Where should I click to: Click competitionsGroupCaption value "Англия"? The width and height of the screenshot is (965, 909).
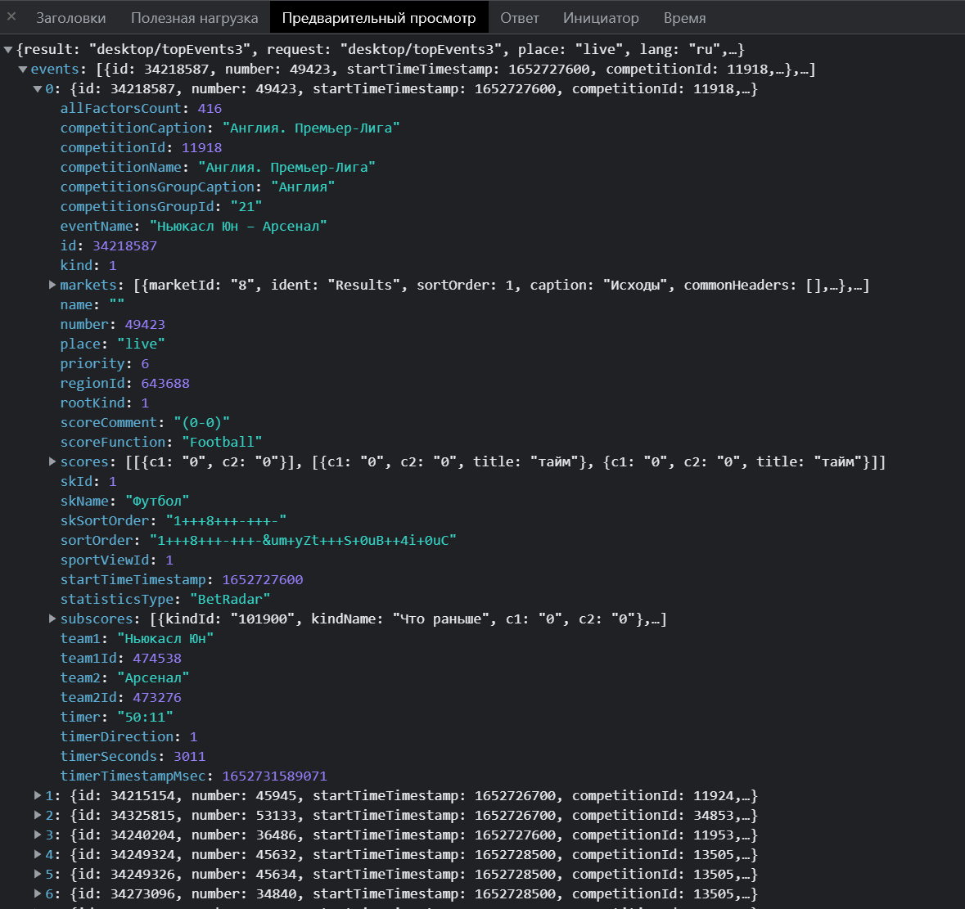coord(303,187)
